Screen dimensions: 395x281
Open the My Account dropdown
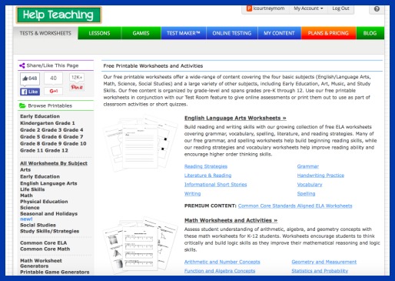308,8
